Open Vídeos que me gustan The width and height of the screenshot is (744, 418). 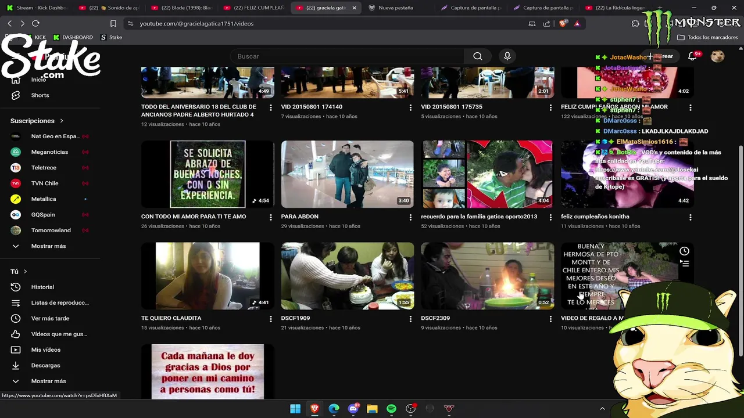[50, 334]
